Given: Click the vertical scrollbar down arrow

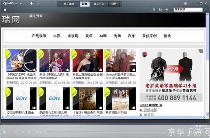Looking at the screenshot, I should click(x=207, y=114).
